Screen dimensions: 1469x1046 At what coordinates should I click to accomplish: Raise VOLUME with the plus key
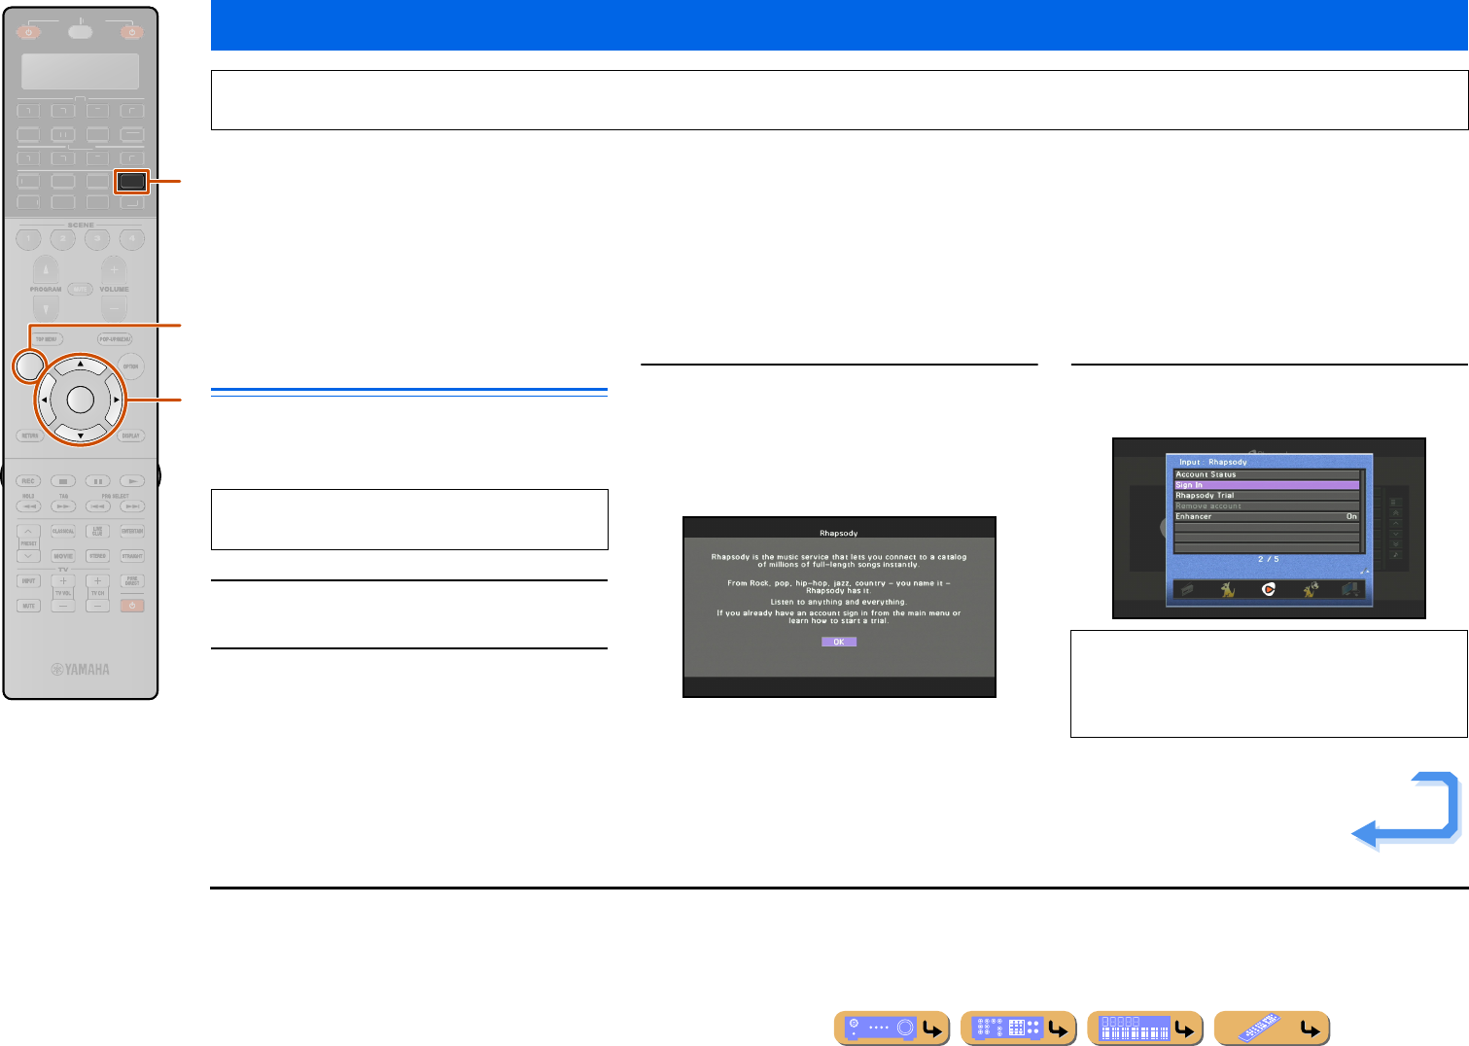[x=114, y=269]
